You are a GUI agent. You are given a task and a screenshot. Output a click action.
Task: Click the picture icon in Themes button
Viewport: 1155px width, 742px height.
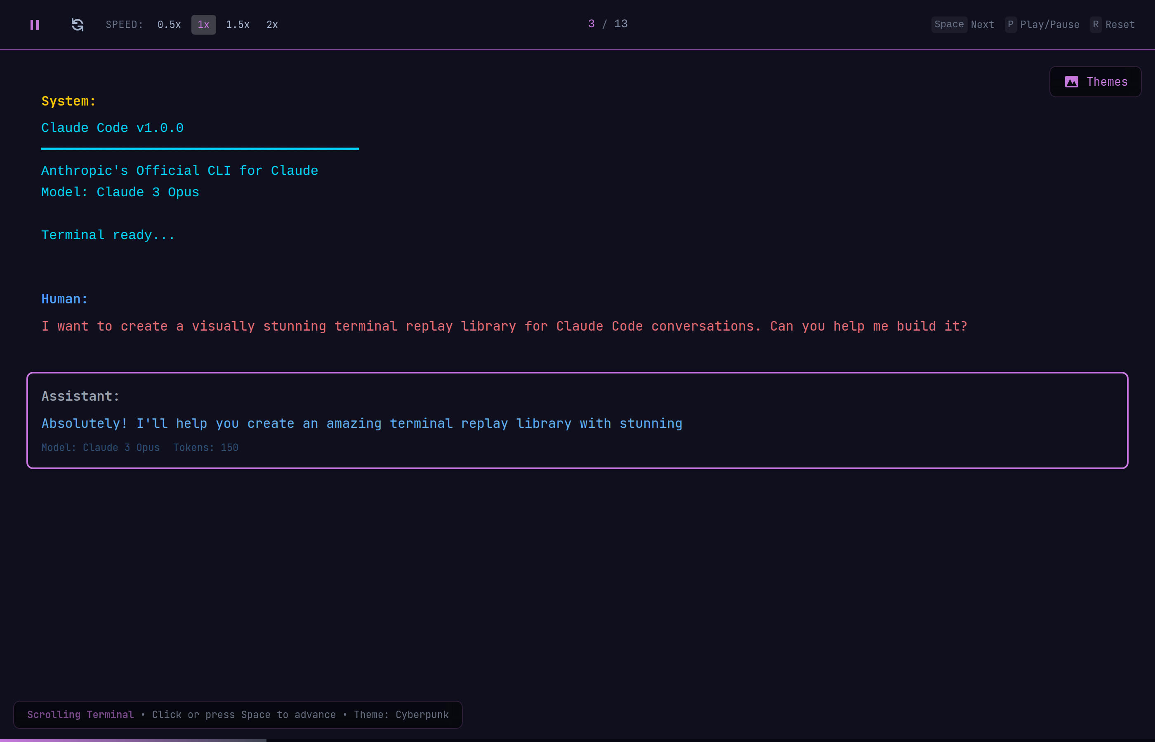coord(1071,82)
